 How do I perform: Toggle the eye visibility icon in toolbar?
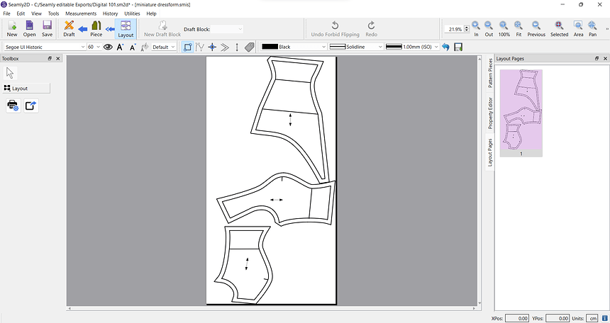pos(108,47)
